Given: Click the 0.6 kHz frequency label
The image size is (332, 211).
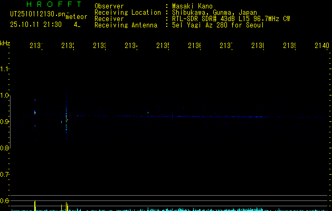Looking at the screenshot, I should 4,200.
